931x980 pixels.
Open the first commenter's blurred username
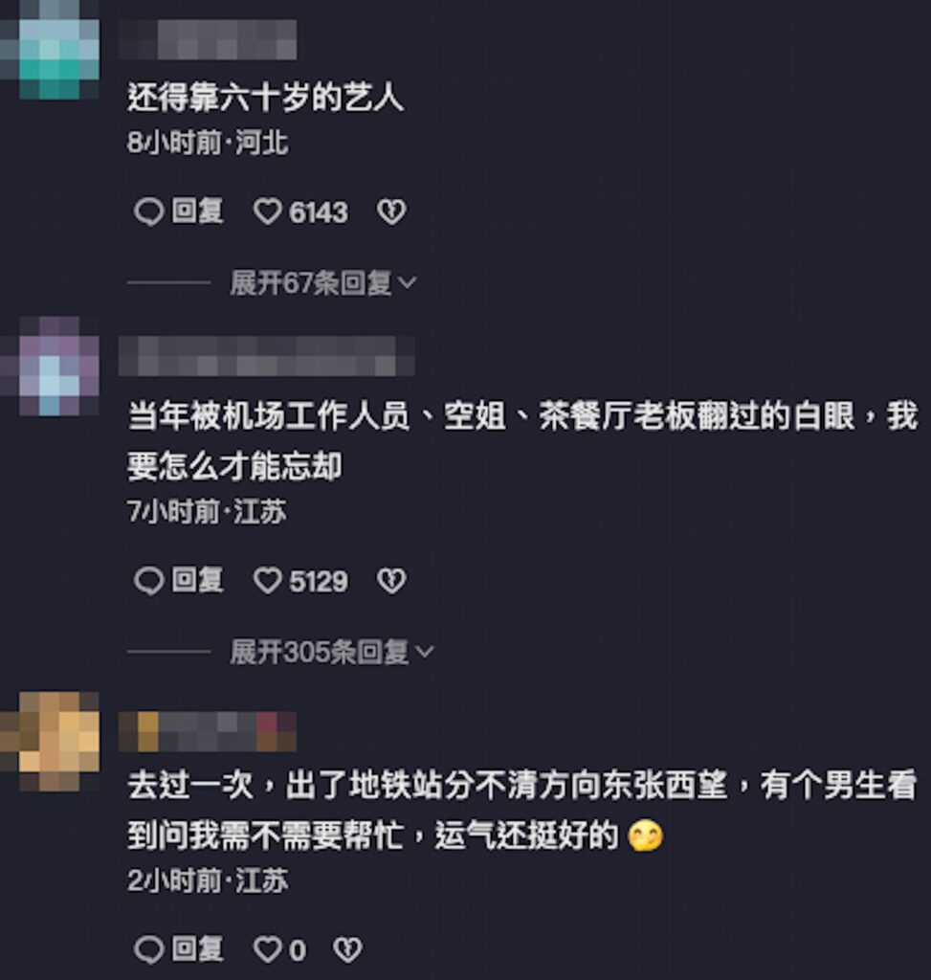(208, 40)
